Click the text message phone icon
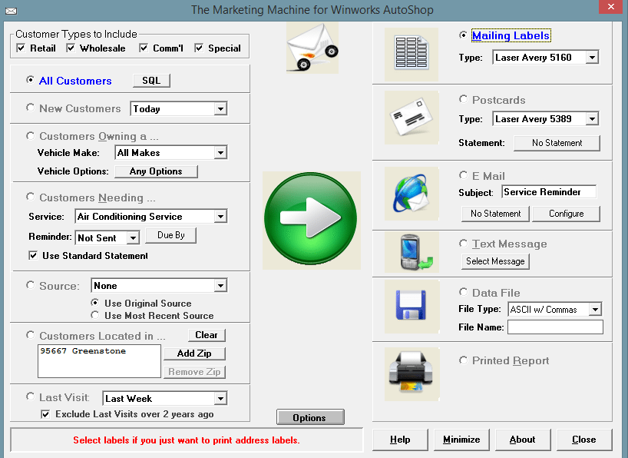628x458 pixels. [x=411, y=252]
